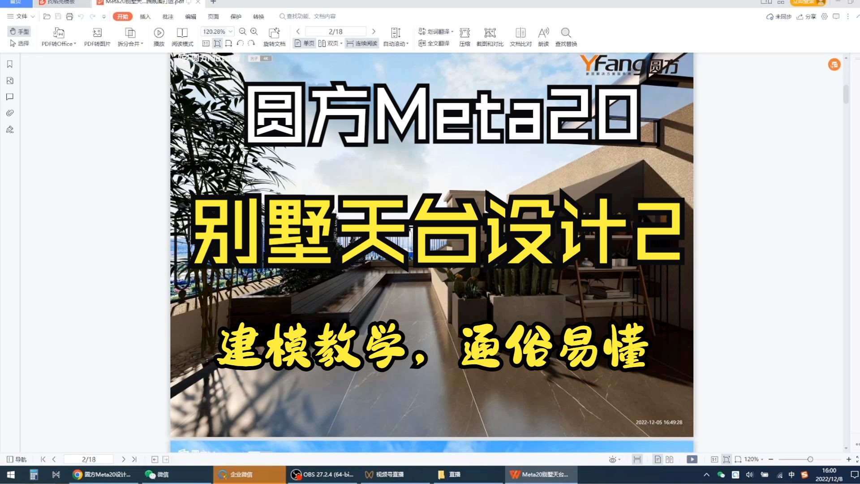Toggle 连续阅读 continuous reading
The width and height of the screenshot is (860, 484).
(x=362, y=43)
